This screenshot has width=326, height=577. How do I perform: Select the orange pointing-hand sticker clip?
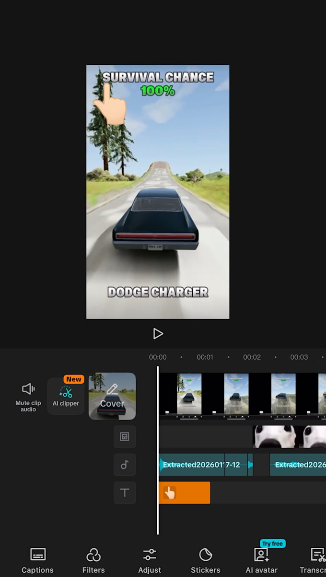(184, 493)
